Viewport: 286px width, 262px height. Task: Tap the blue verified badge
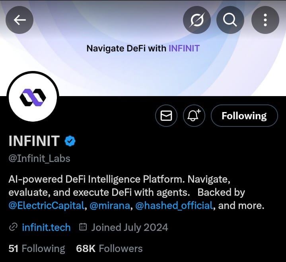(x=70, y=141)
